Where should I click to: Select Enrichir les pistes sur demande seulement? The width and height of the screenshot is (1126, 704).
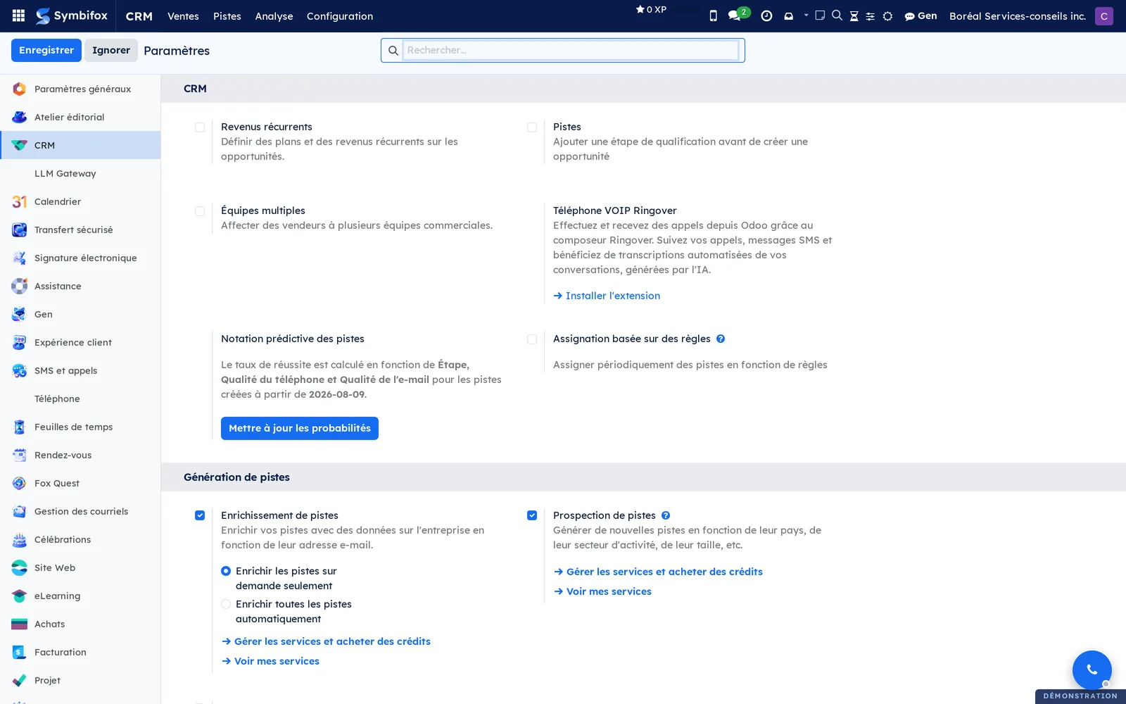coord(226,571)
